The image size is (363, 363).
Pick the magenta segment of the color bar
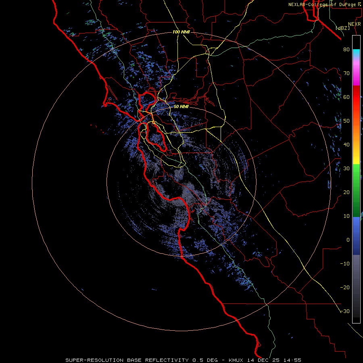tap(356, 74)
